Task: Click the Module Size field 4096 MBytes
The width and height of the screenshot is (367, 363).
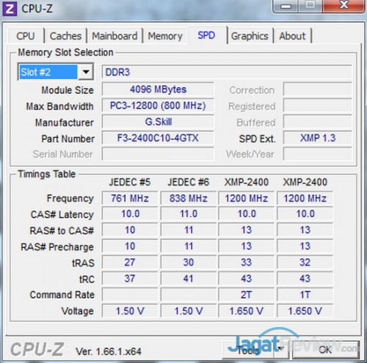Action: pos(158,89)
